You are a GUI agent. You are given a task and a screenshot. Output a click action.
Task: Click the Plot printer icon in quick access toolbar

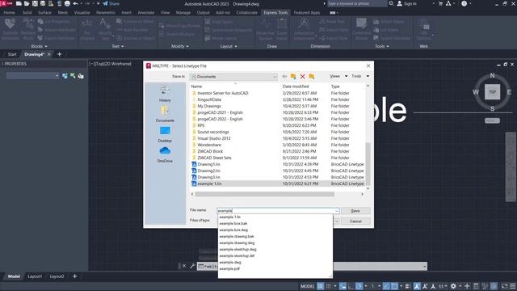point(67,3)
